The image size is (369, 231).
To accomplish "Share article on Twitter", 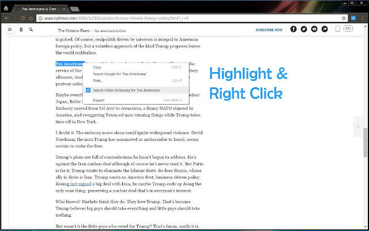I will [x=304, y=29].
